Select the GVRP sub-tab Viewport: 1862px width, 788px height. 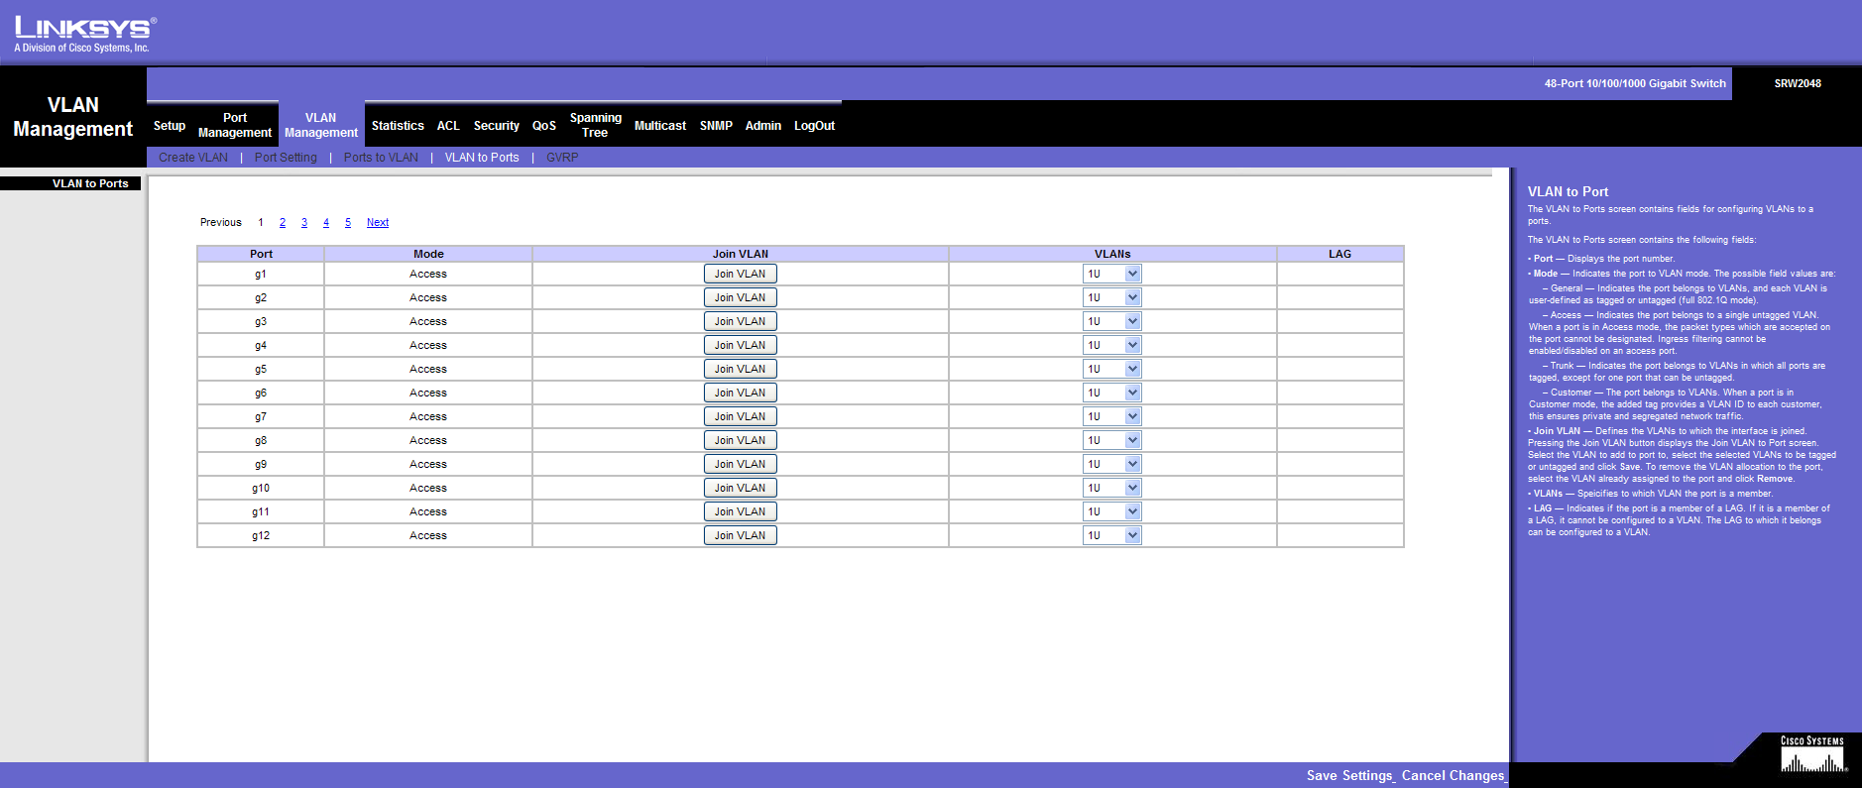tap(562, 158)
